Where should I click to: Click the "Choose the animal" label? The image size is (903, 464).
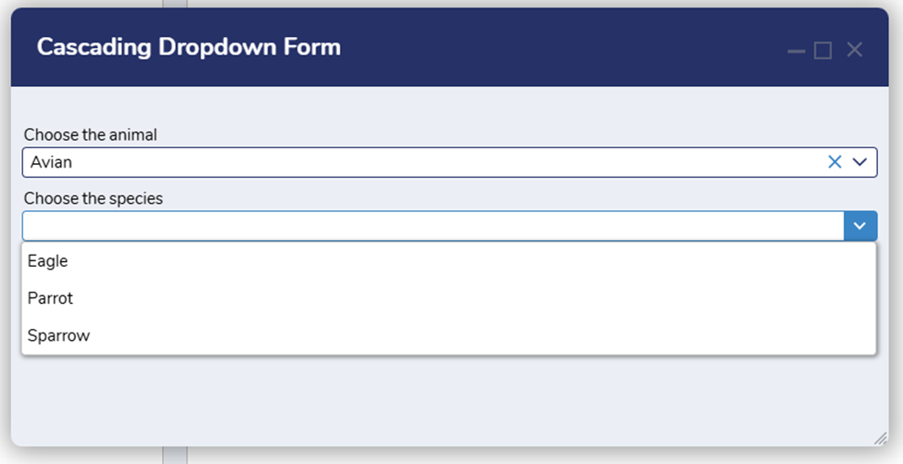(x=91, y=135)
